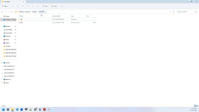The height and width of the screenshot is (112, 199).
Task: Open Documents quick access shortcut
Action: point(9,33)
